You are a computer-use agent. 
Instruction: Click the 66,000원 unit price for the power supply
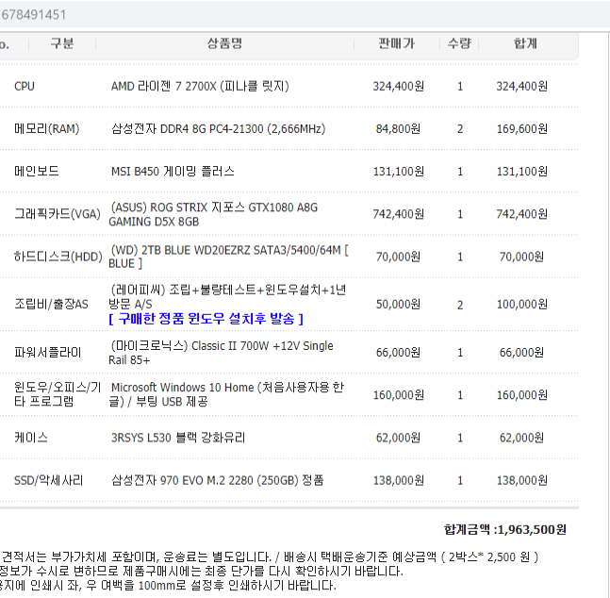(x=399, y=353)
